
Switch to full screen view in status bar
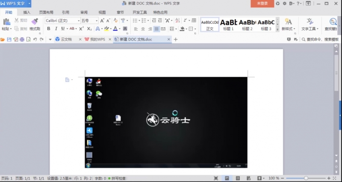pyautogui.click(x=216, y=178)
